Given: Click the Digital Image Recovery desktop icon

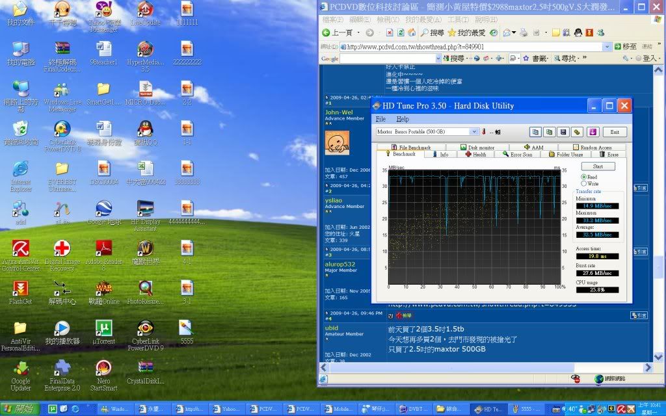Looking at the screenshot, I should [62, 255].
